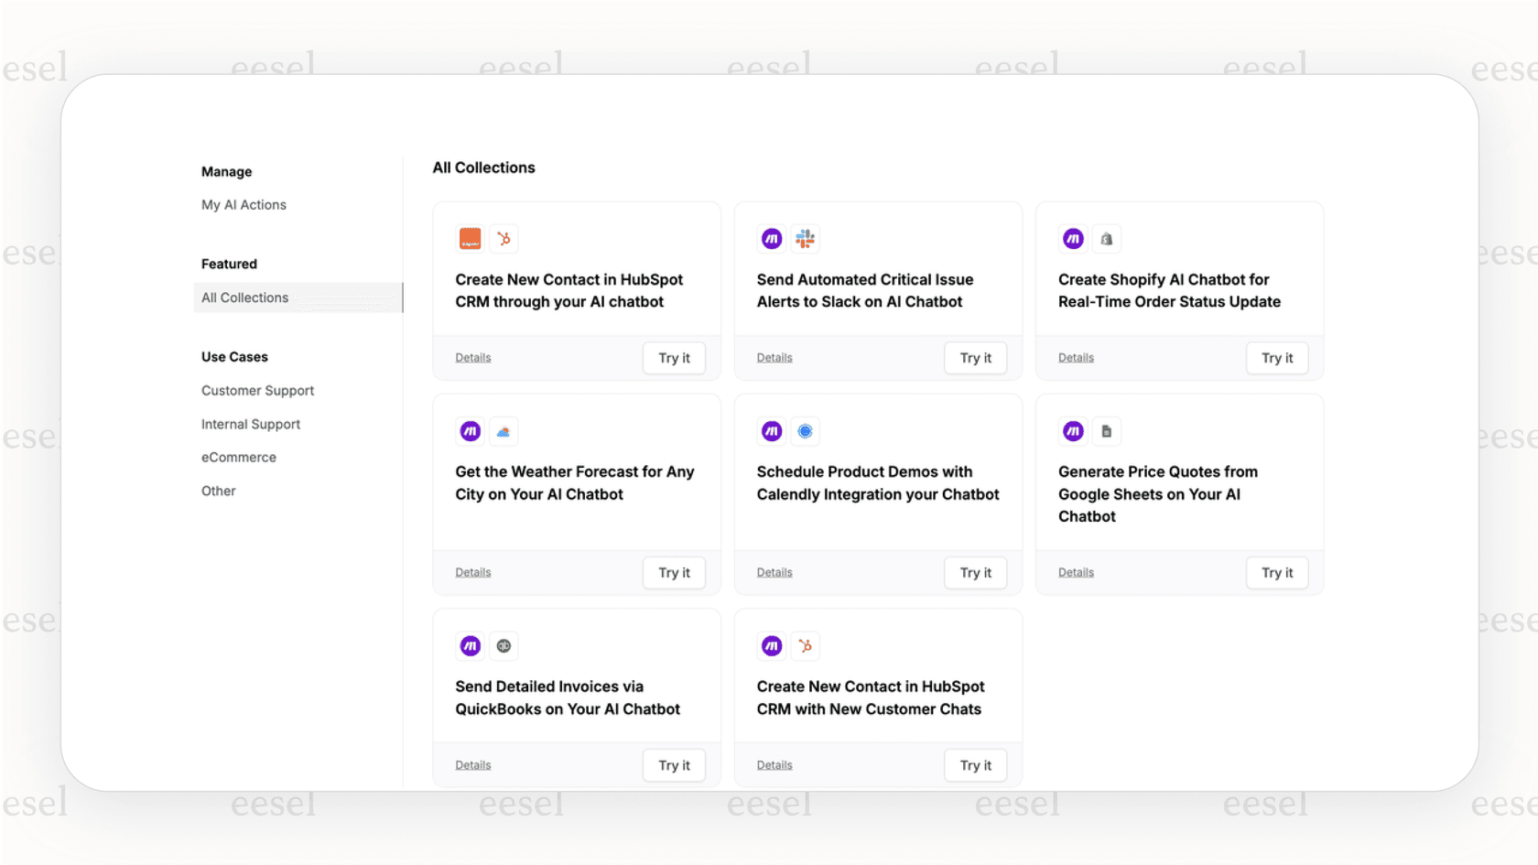Viewport: 1538px width, 865px height.
Task: Choose the Other use case
Action: (x=218, y=491)
